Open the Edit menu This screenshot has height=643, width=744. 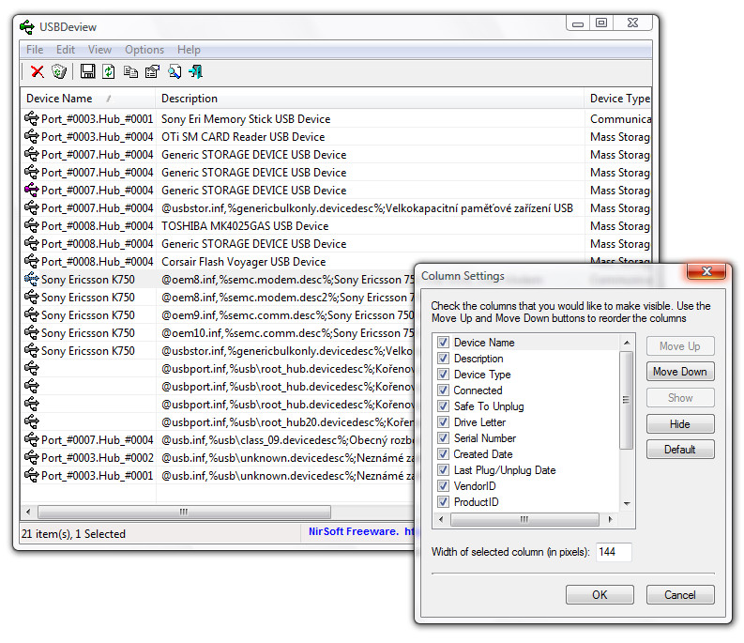pos(66,50)
